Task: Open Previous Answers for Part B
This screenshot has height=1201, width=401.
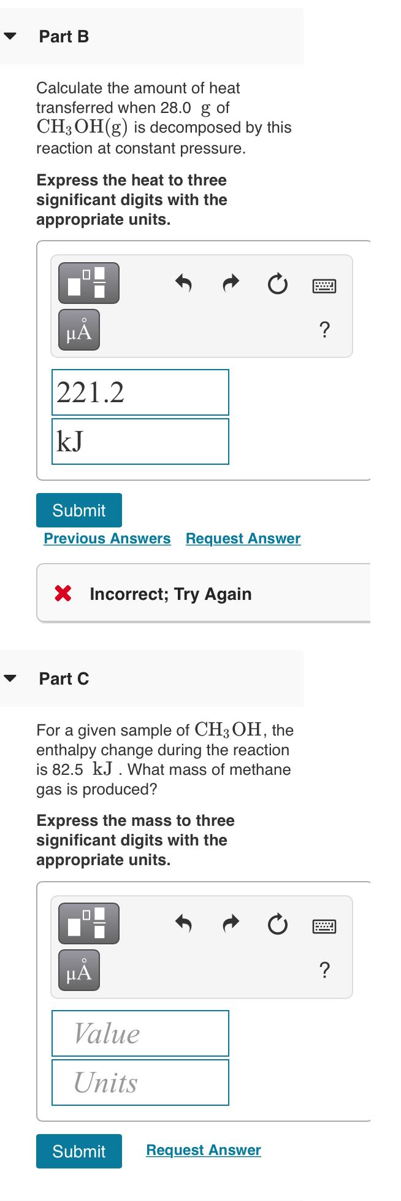Action: point(107,538)
